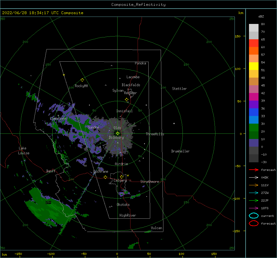277x258 pixels.
Task: Click the Airdrie city label
Action: pos(121,164)
